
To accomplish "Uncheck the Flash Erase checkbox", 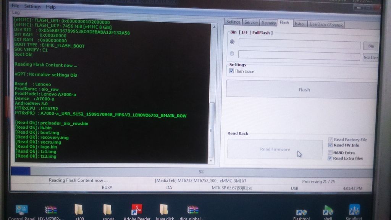I will click(231, 71).
